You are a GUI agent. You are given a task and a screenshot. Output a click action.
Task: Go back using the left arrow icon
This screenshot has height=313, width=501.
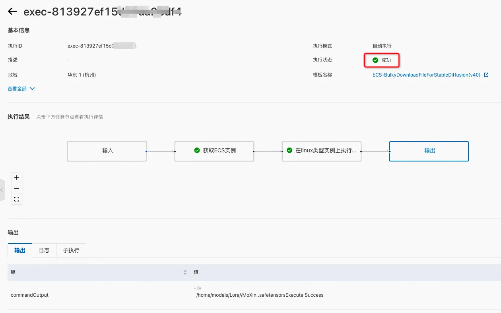(x=12, y=12)
